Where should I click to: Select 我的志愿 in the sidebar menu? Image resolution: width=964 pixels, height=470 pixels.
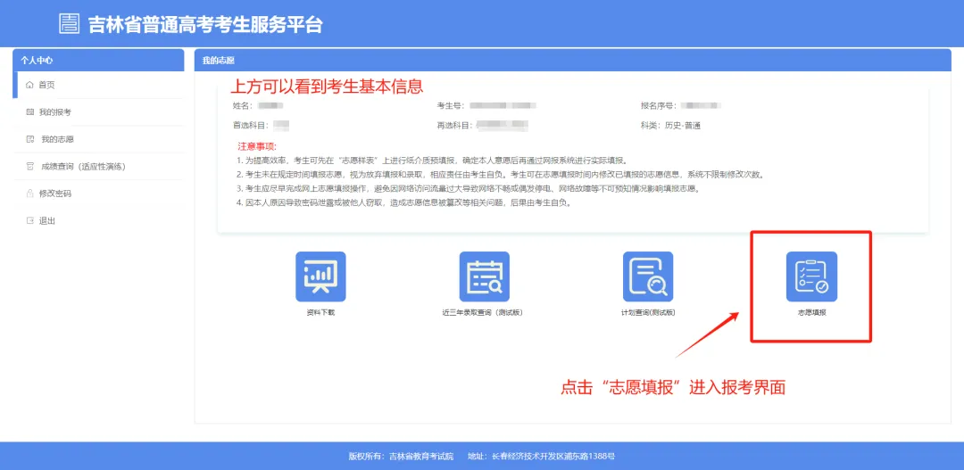[56, 140]
